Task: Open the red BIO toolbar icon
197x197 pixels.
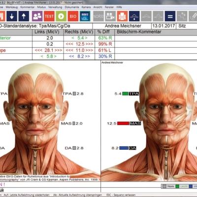Action: [x=73, y=16]
